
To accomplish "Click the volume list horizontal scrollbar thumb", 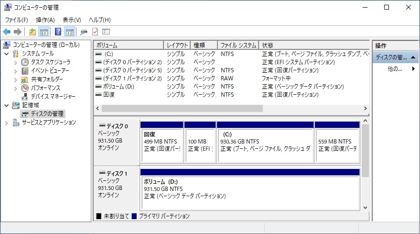I will click(x=182, y=109).
